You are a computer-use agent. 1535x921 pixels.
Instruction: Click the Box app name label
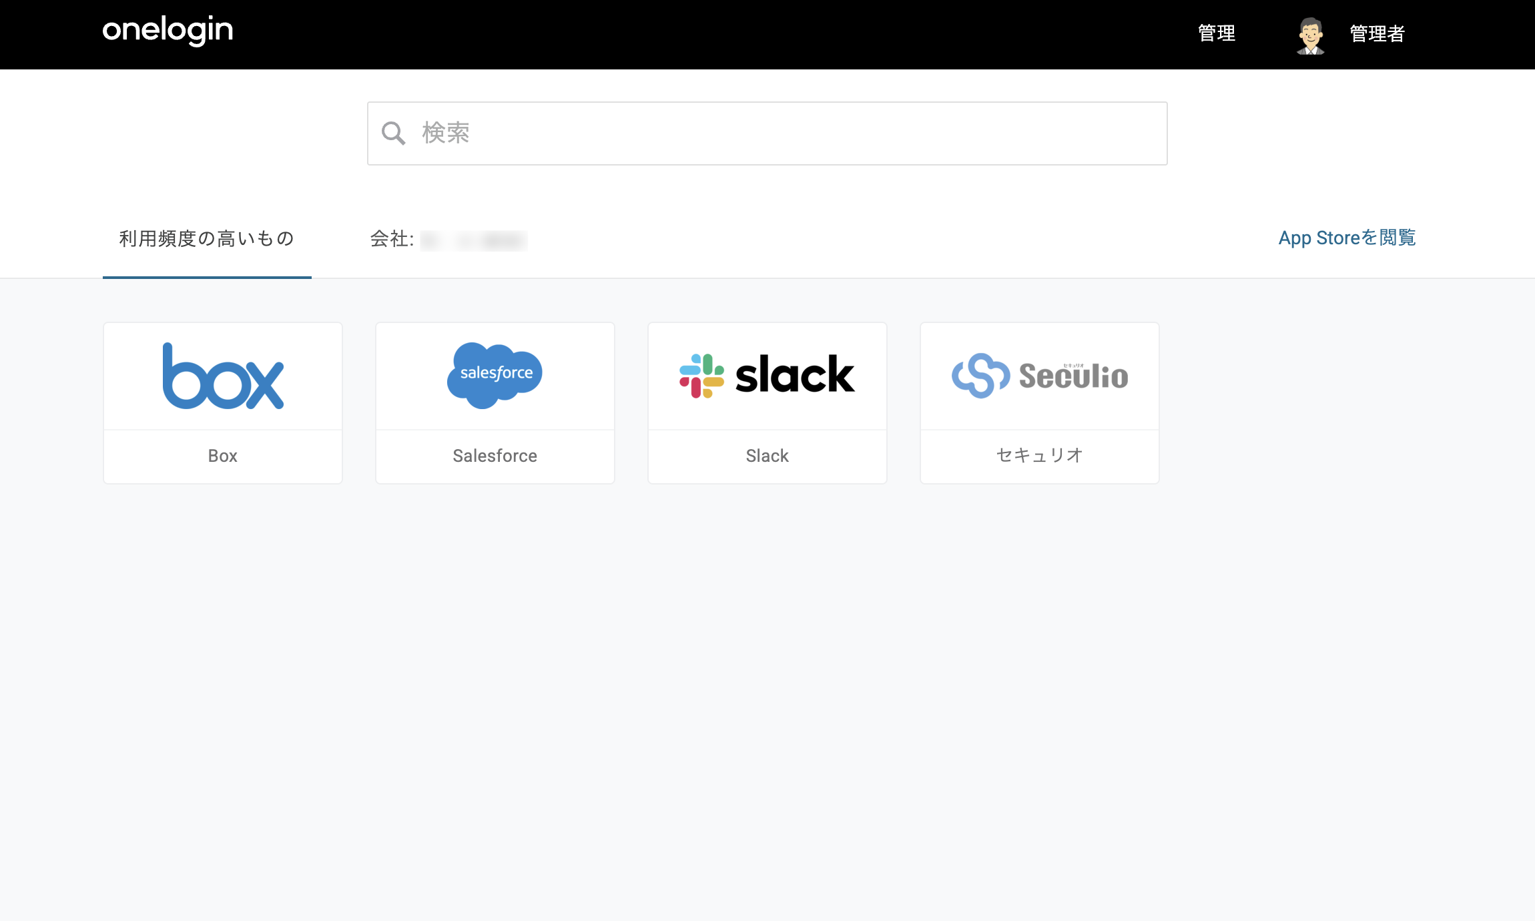pyautogui.click(x=223, y=456)
